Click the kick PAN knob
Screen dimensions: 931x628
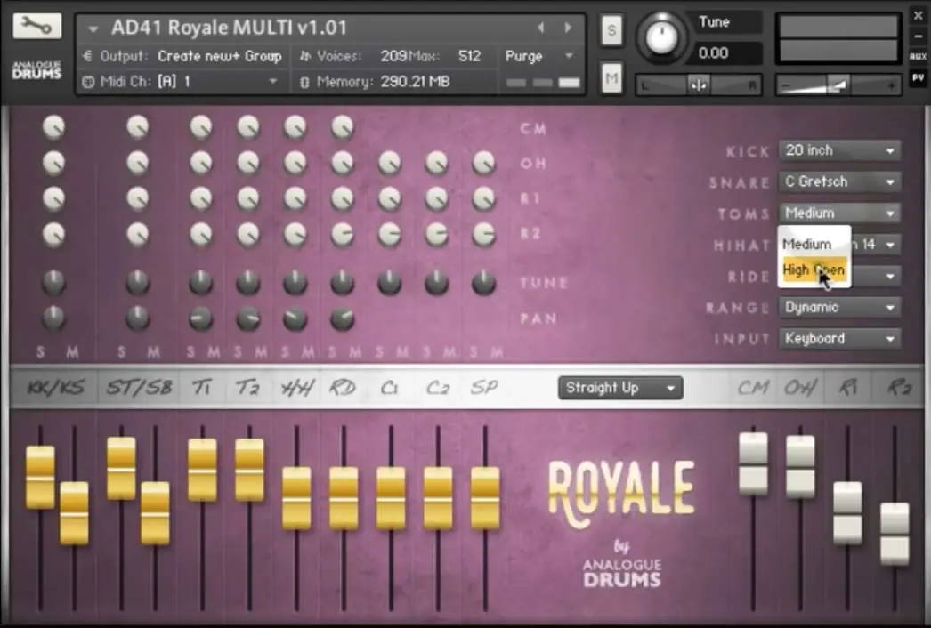[53, 318]
